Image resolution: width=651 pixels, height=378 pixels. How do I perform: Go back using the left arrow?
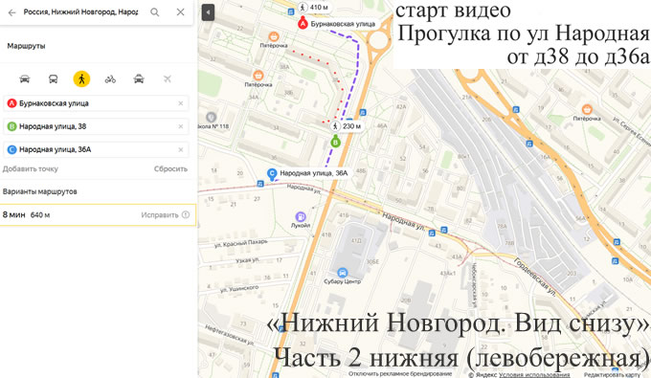point(11,12)
